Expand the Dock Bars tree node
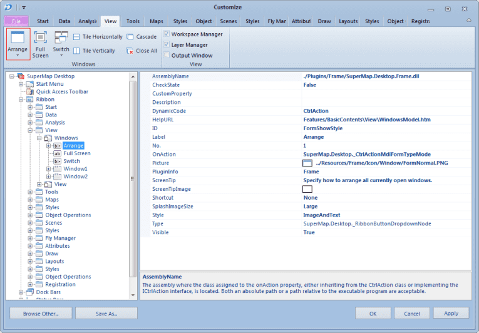This screenshot has height=333, width=479. pyautogui.click(x=21, y=292)
